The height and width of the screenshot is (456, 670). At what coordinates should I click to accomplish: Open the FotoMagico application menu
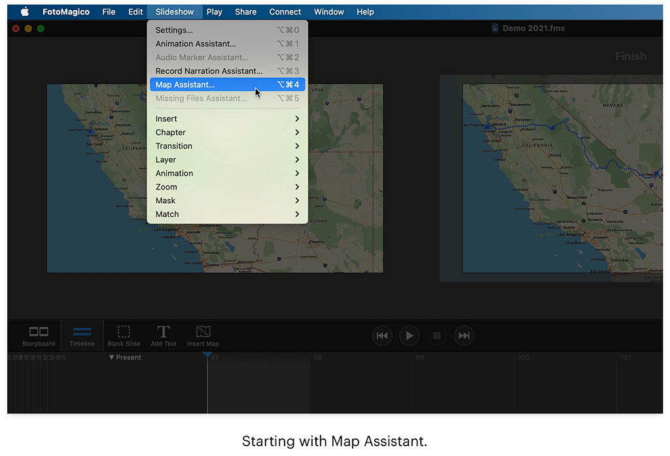66,12
